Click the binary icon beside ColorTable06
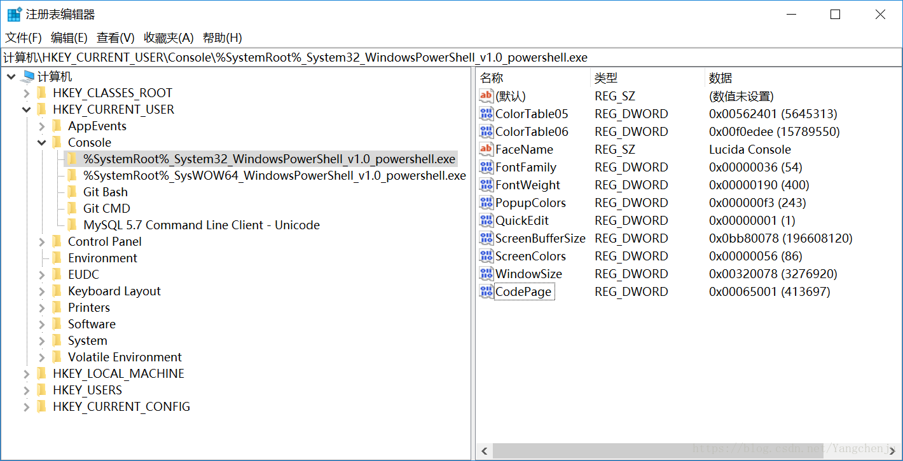Screen dimensions: 903x461 (x=486, y=131)
